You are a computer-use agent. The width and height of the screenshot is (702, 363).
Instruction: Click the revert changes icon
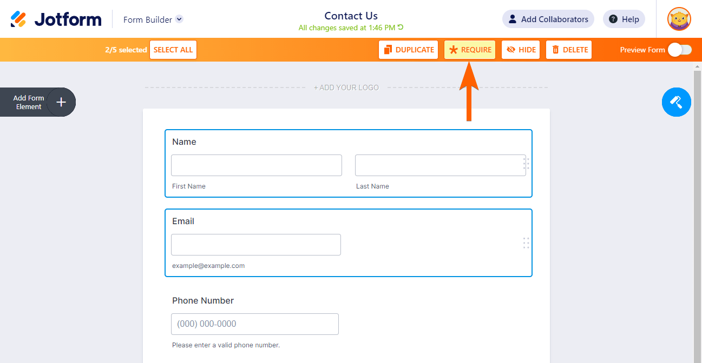[401, 28]
